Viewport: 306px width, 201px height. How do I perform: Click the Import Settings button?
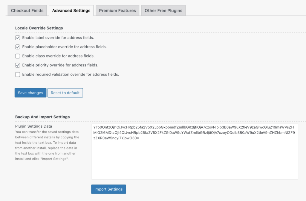tap(108, 189)
